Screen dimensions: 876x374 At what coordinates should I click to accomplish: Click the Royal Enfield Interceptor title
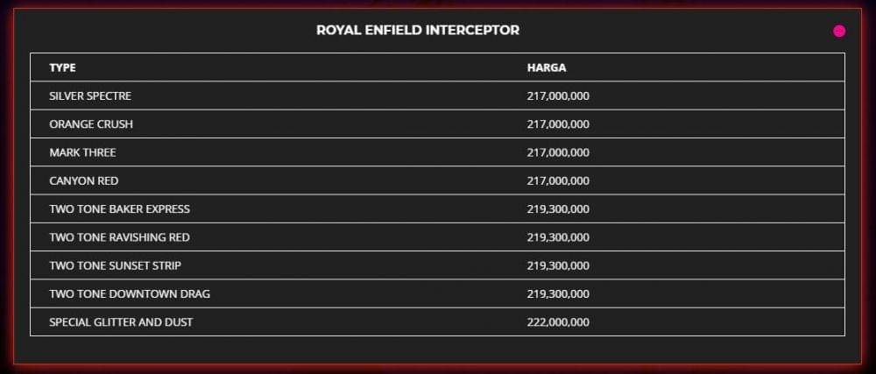pos(418,31)
